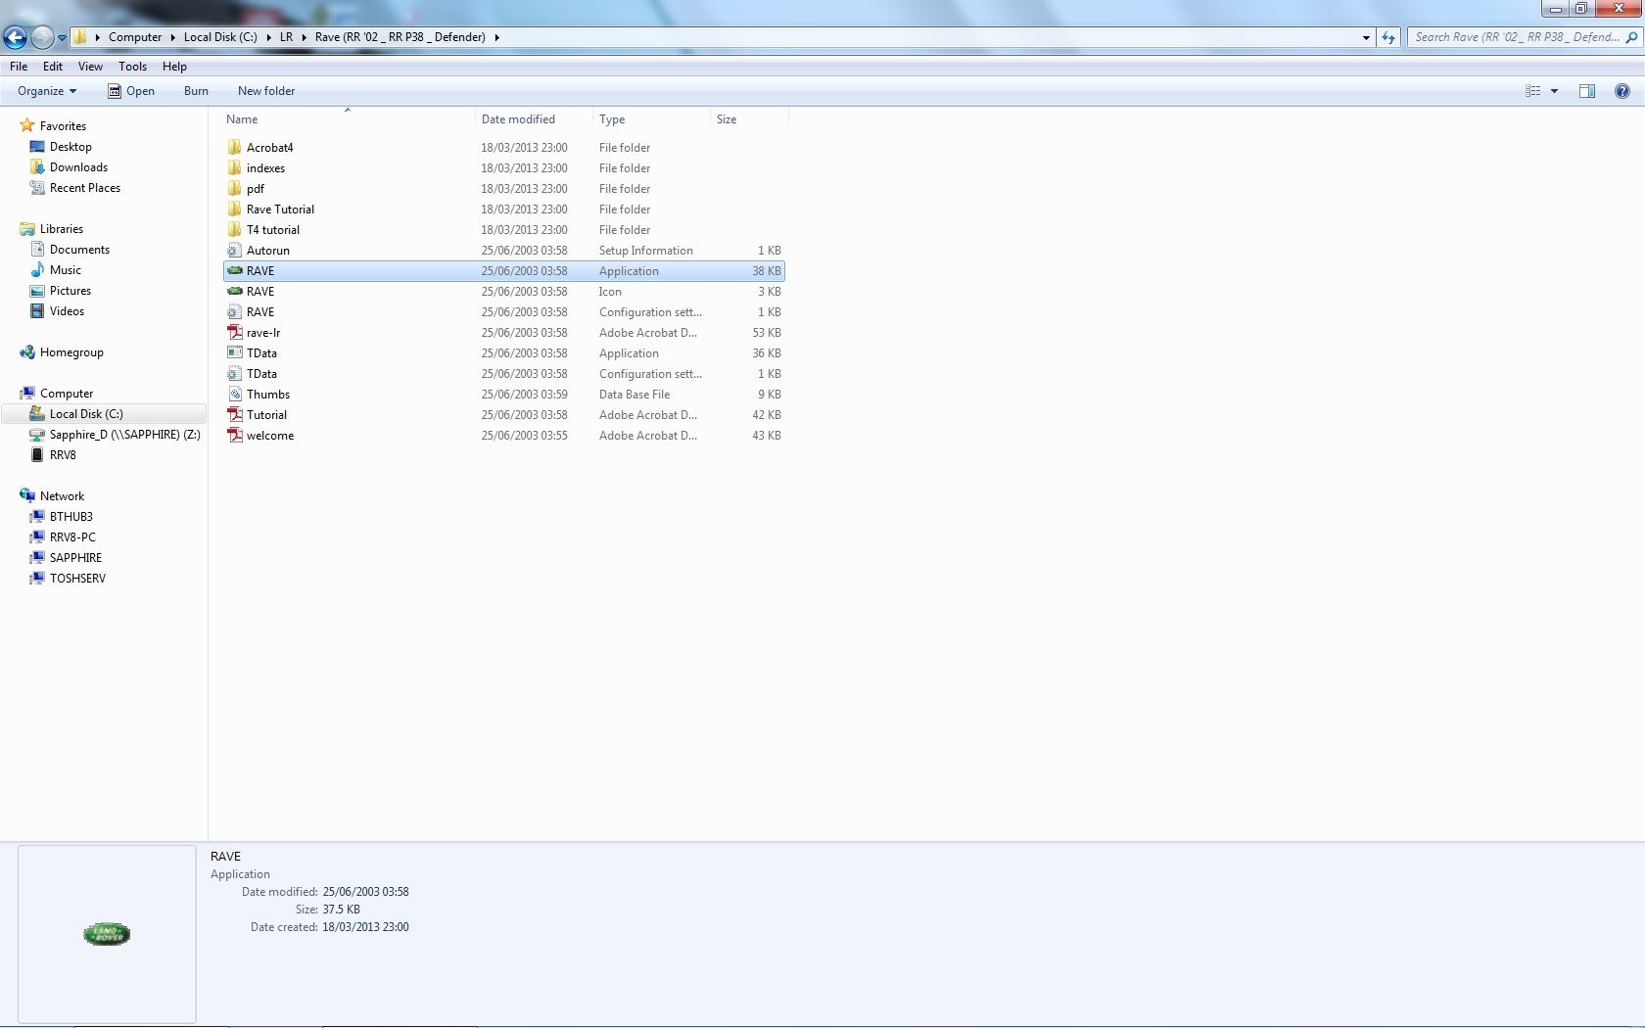Click the LR breadcrumb in address bar
Image resolution: width=1645 pixels, height=1028 pixels.
[286, 37]
